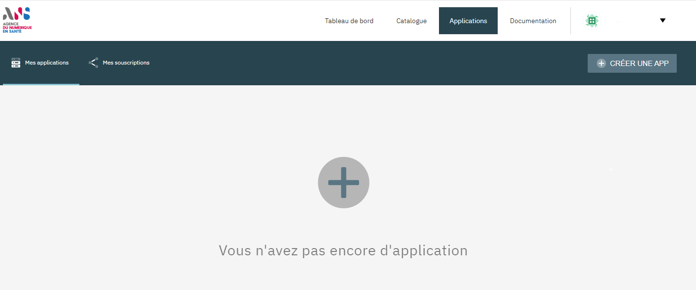The image size is (696, 290).
Task: Open the Tableau de bord page
Action: tap(349, 21)
